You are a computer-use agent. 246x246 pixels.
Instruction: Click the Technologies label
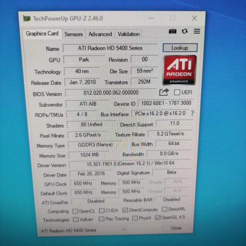pyautogui.click(x=56, y=220)
